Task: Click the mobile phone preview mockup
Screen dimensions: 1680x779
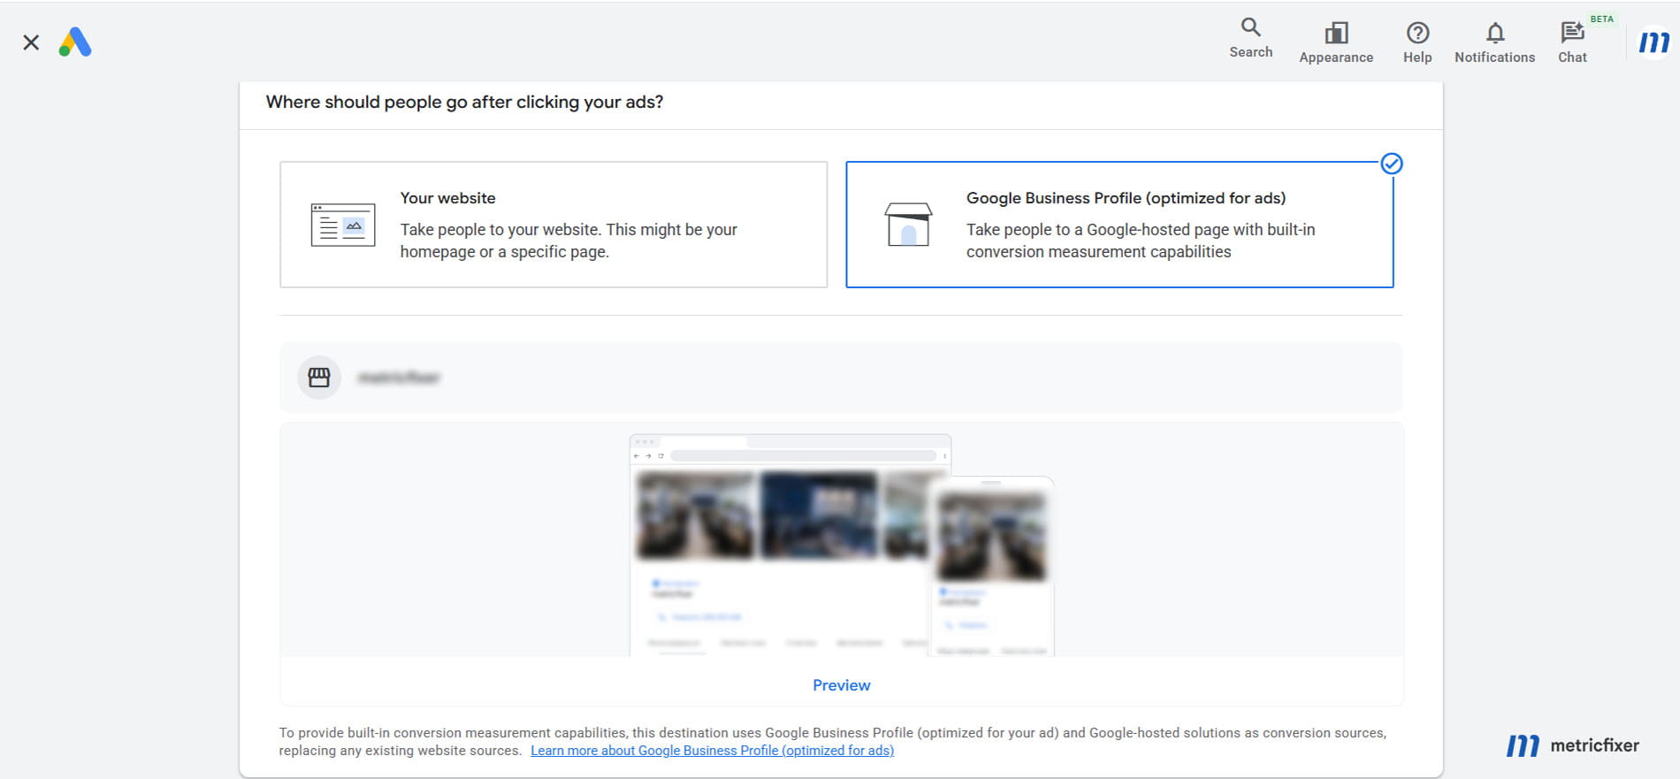Action: 992,567
